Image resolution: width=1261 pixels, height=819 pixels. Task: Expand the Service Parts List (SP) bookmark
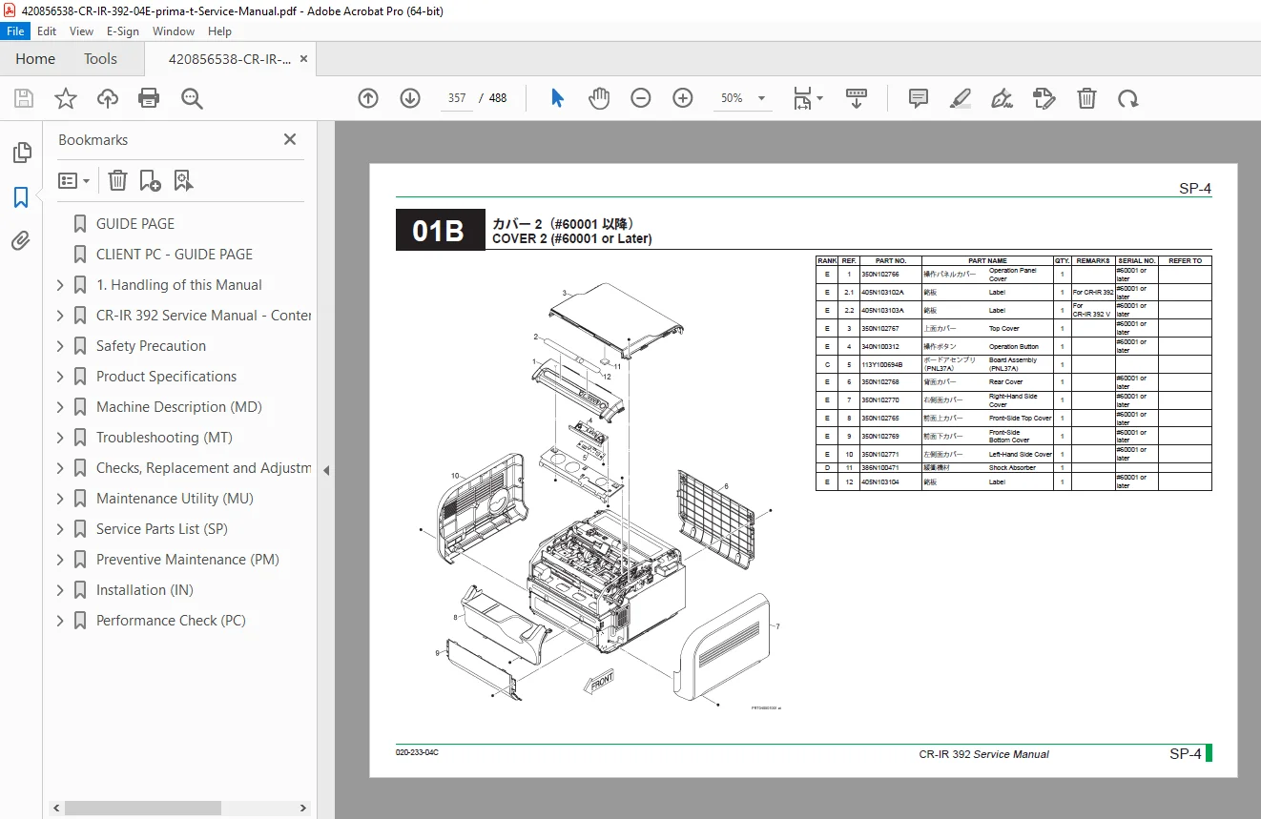[60, 529]
